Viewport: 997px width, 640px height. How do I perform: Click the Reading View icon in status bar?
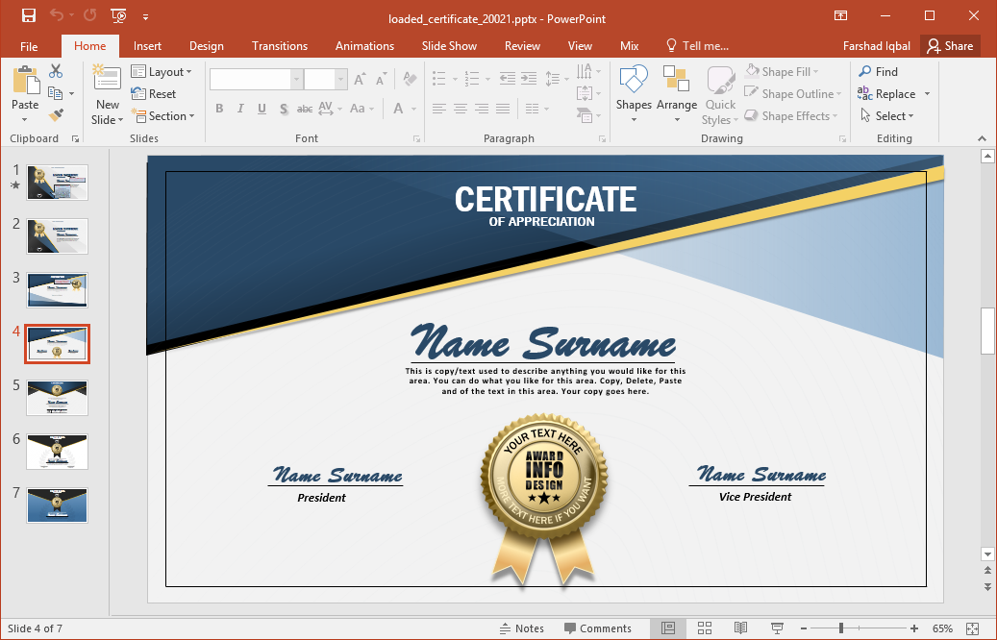(739, 628)
